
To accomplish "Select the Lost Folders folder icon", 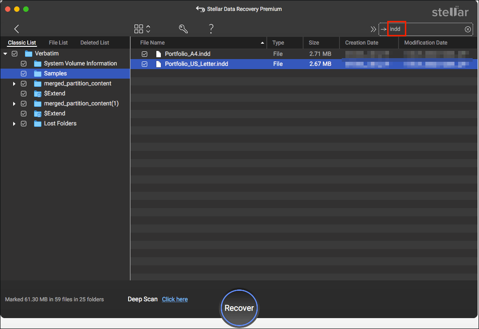I will click(38, 124).
